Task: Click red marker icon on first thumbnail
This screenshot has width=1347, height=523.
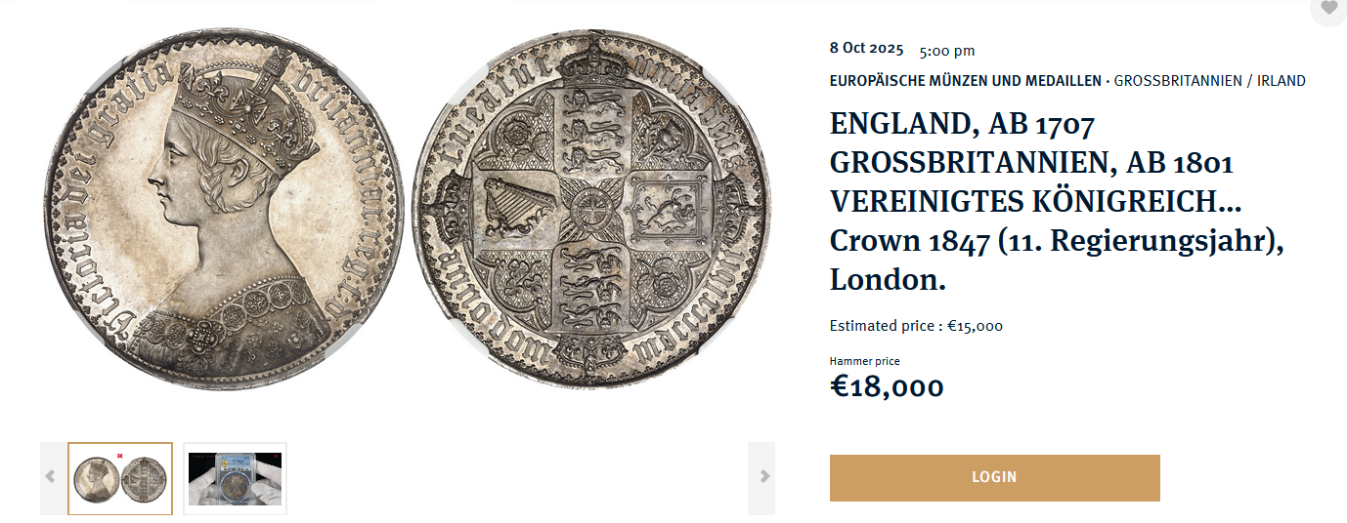Action: (x=119, y=455)
